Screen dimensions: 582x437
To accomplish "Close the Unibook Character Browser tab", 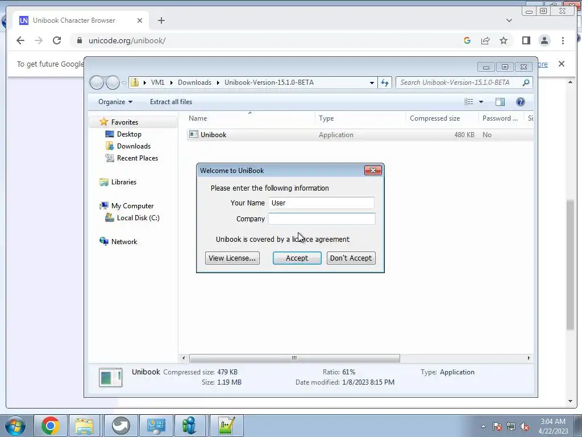I will 140,20.
